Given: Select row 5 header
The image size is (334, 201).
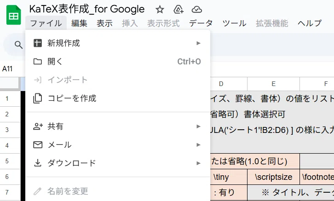Looking at the screenshot, I should 10,161.
